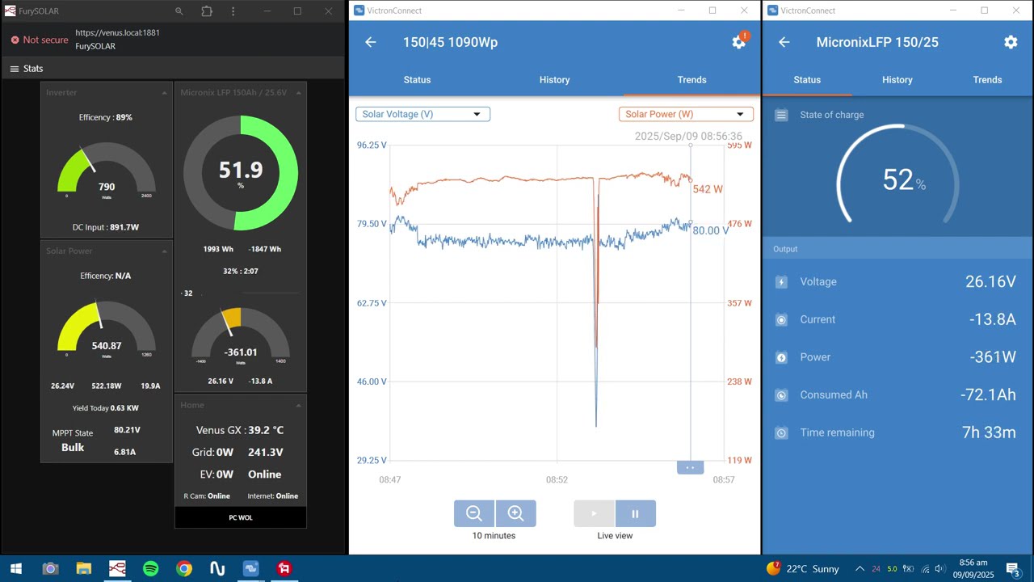Switch to Status tab in 150|45 window
The image size is (1034, 582).
[417, 80]
